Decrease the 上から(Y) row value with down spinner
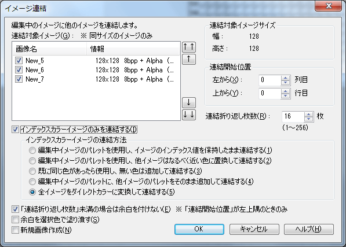The image size is (346, 247). pyautogui.click(x=286, y=96)
